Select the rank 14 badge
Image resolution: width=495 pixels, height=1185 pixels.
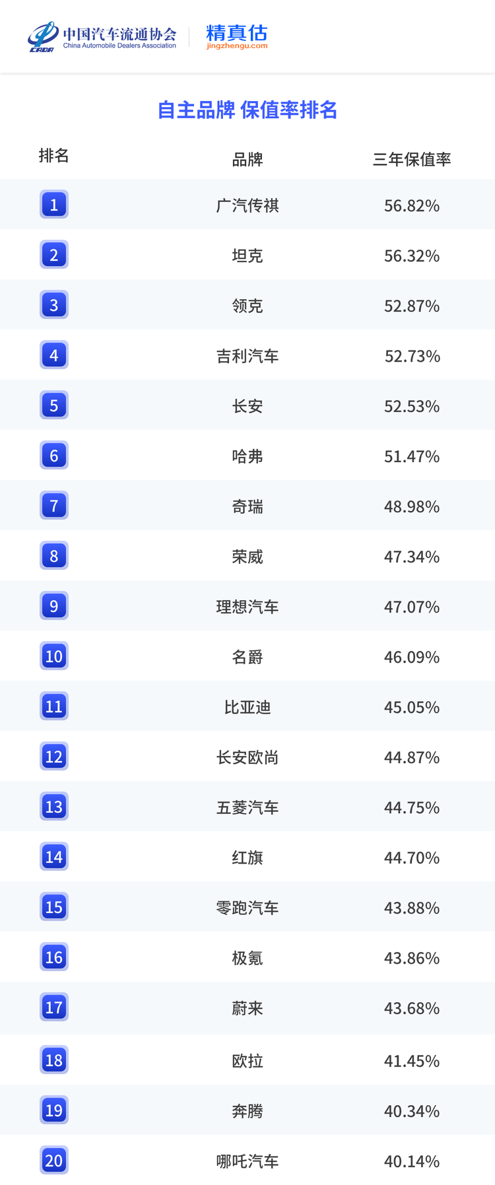54,857
